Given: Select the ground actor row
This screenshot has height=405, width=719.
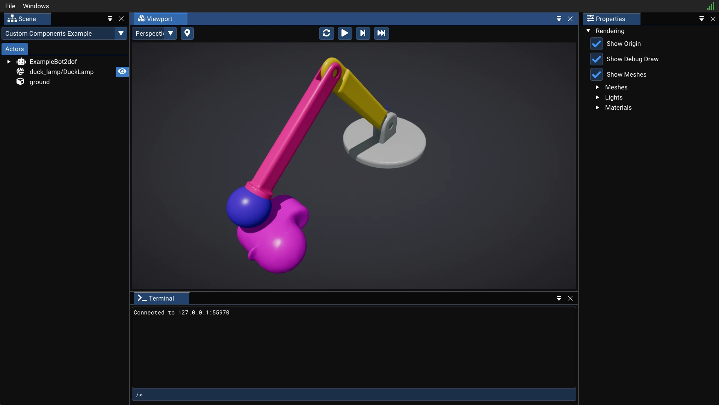Looking at the screenshot, I should pos(64,82).
